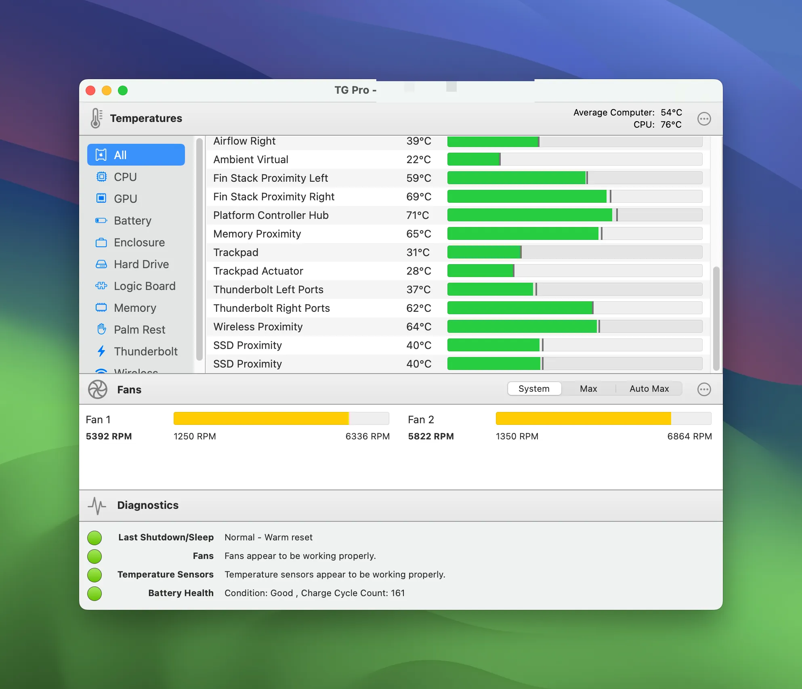Select the Logic Board icon
Image resolution: width=802 pixels, height=689 pixels.
pyautogui.click(x=102, y=286)
